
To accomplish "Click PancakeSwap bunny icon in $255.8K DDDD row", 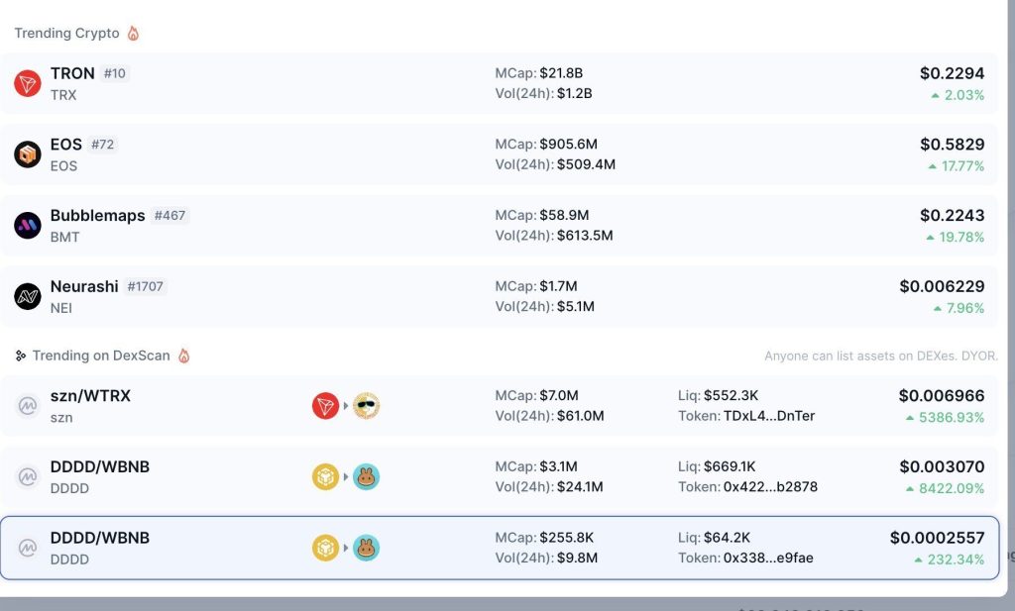I will pos(367,549).
